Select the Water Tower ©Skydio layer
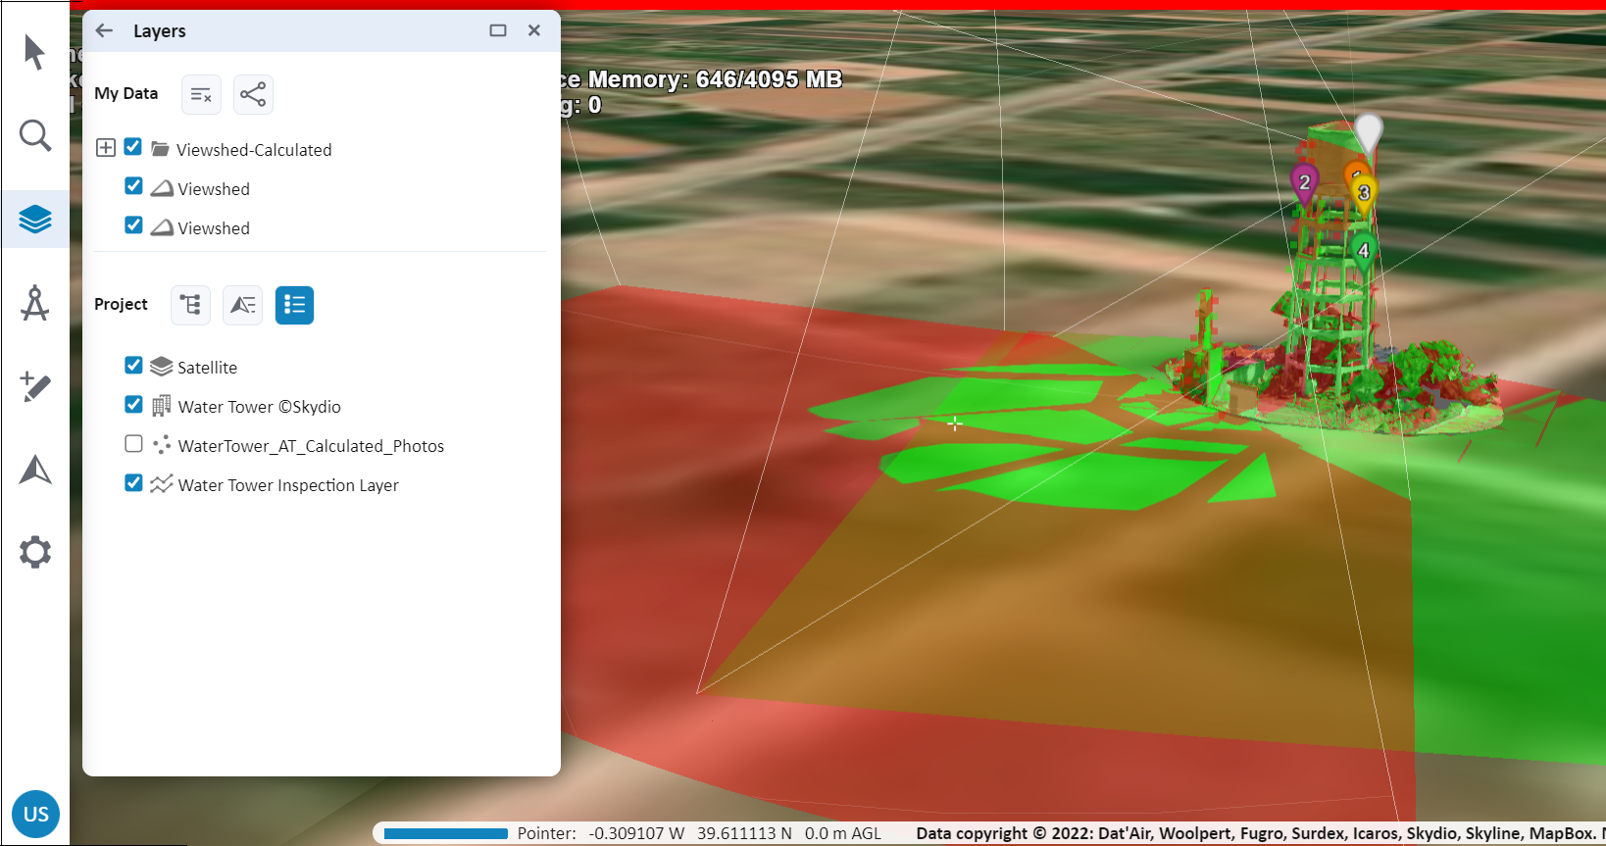Screen dimensions: 1606x846 [x=259, y=407]
